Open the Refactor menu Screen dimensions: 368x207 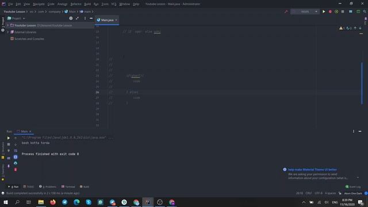76,4
